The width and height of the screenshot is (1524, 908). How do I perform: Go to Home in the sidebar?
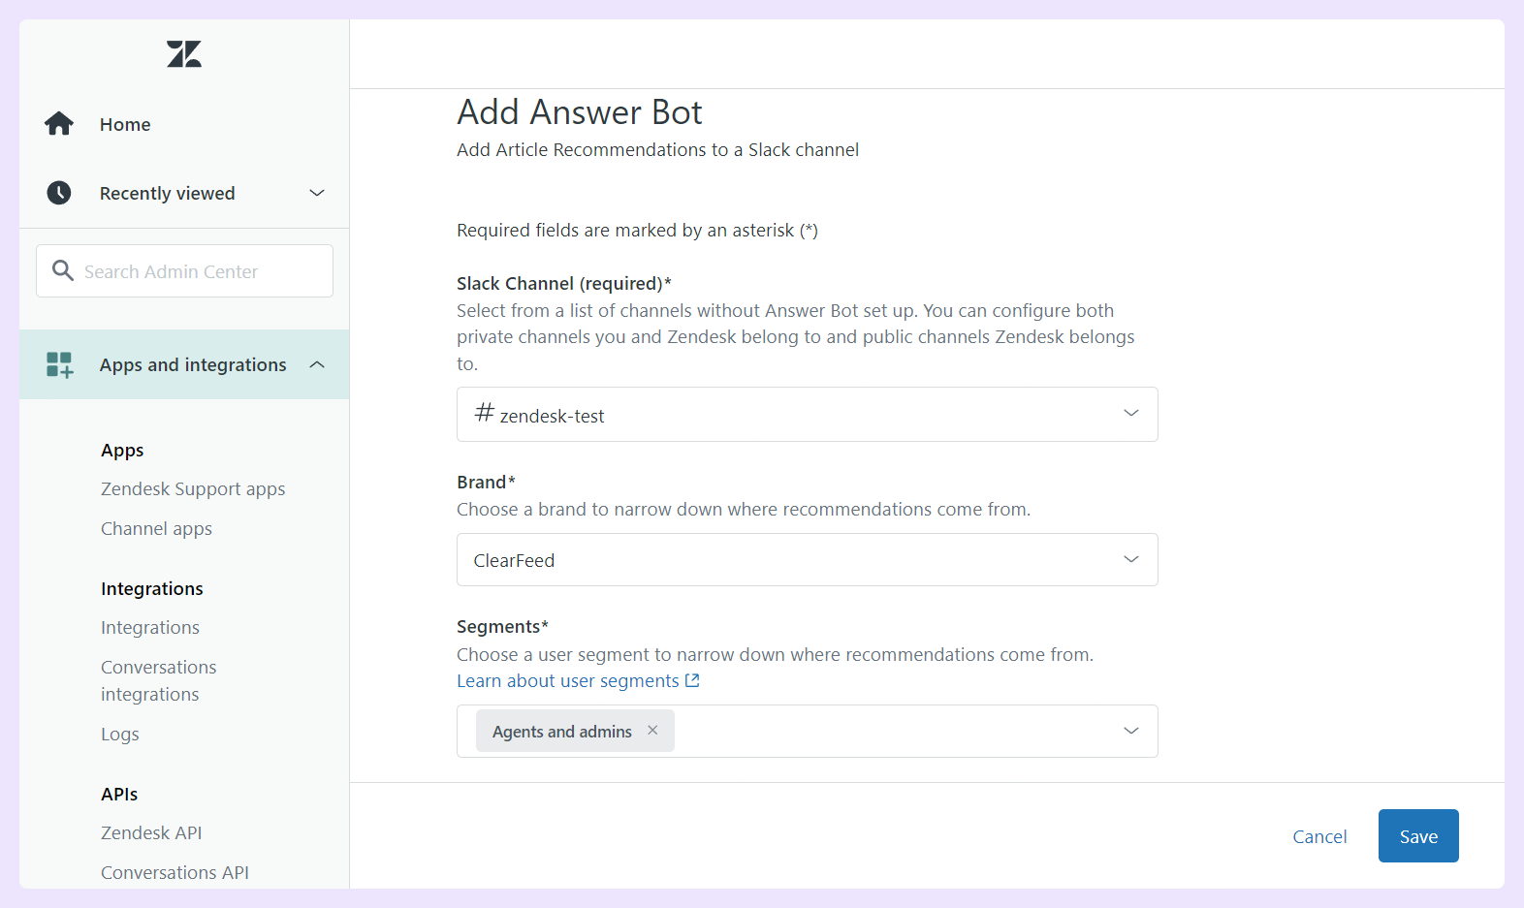coord(125,124)
